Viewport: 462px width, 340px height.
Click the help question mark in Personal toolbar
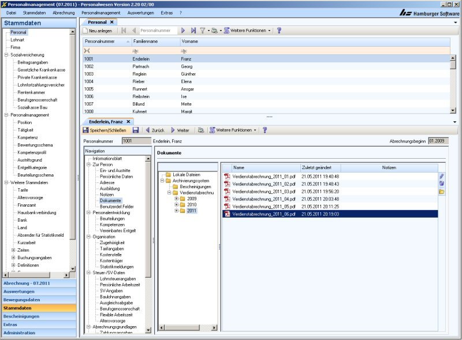(280, 30)
